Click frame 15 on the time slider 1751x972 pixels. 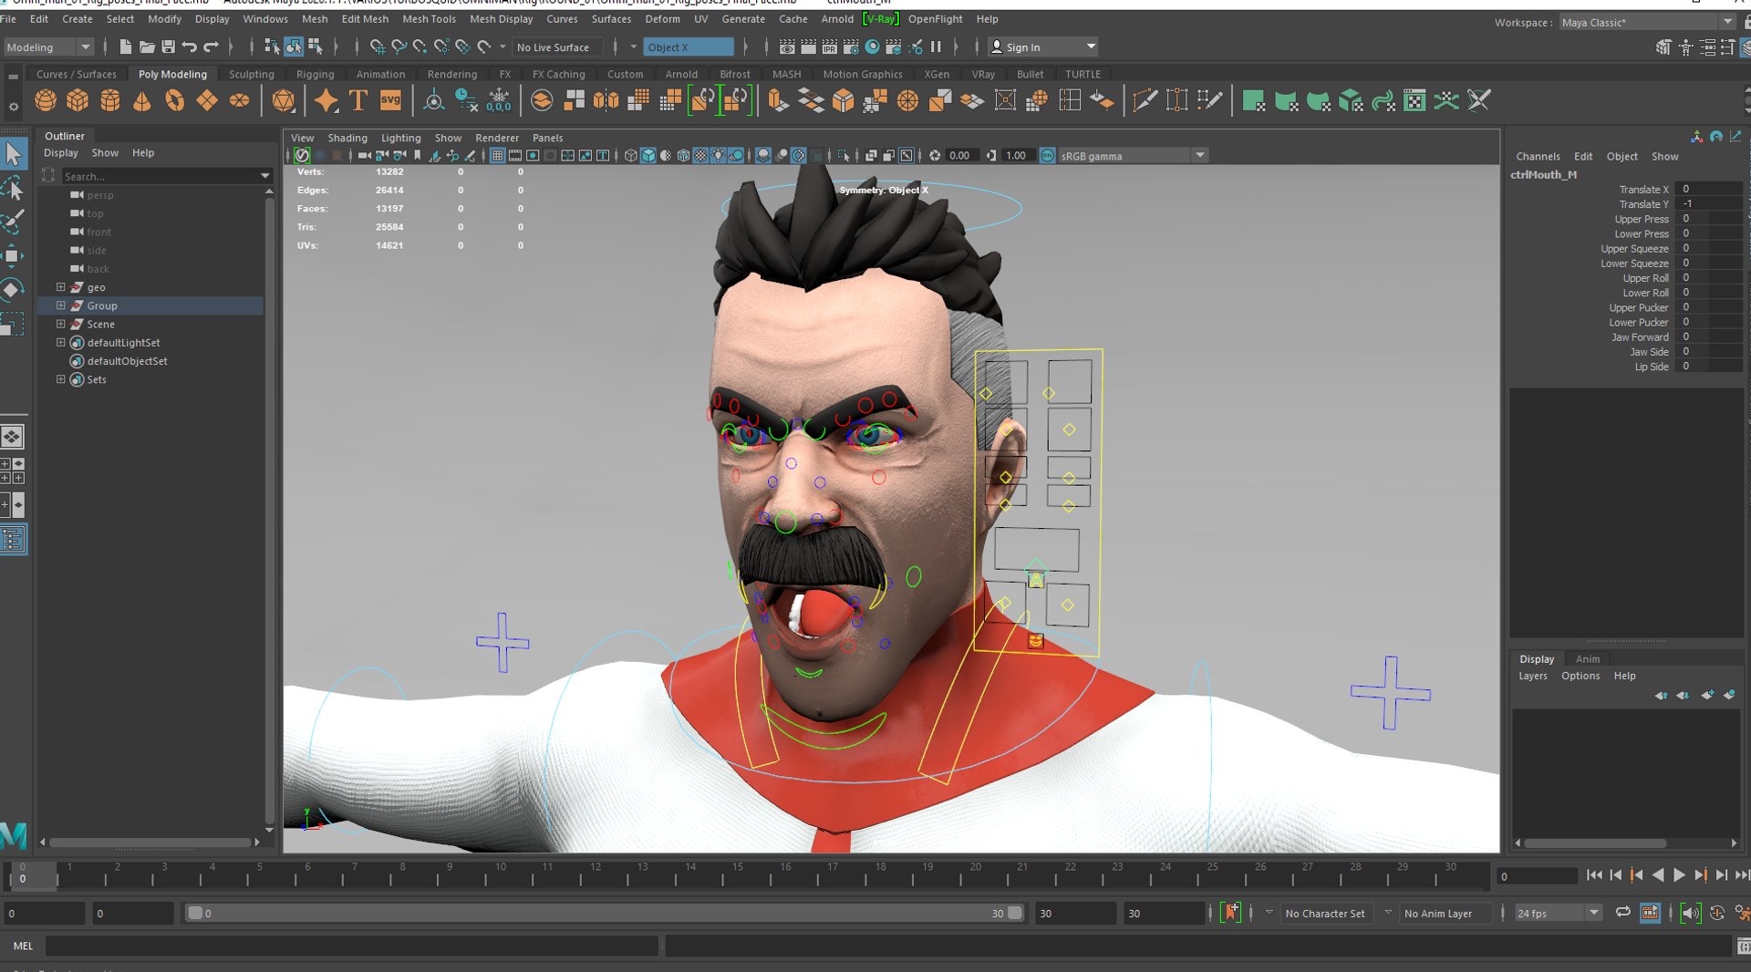[x=738, y=875]
